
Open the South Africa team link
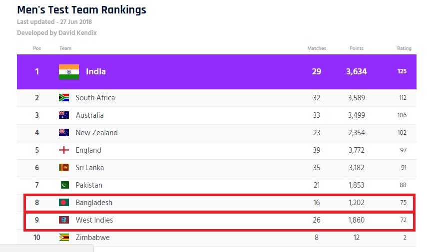pyautogui.click(x=95, y=98)
